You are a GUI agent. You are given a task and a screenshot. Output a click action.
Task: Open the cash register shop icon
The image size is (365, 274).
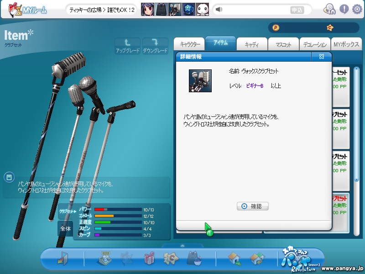[104, 258]
